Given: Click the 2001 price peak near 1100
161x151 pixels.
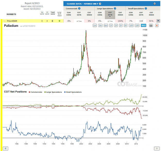Looking at the screenshot, I should click(86, 31).
